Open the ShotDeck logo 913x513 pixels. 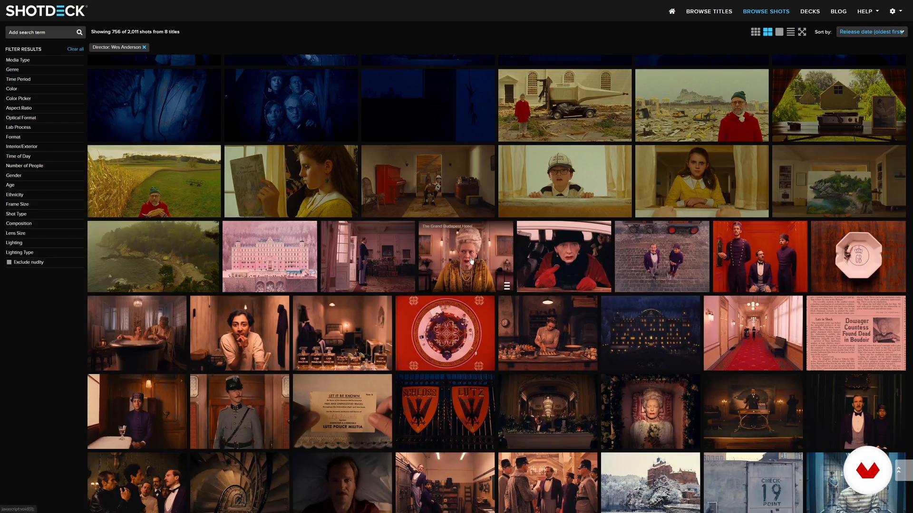click(x=47, y=11)
